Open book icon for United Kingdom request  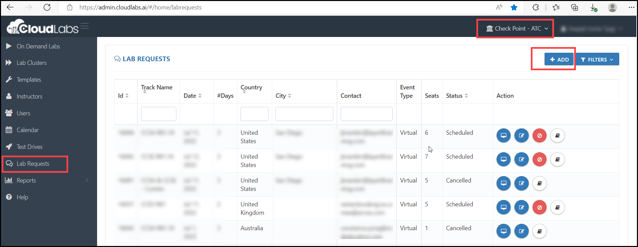(x=557, y=207)
